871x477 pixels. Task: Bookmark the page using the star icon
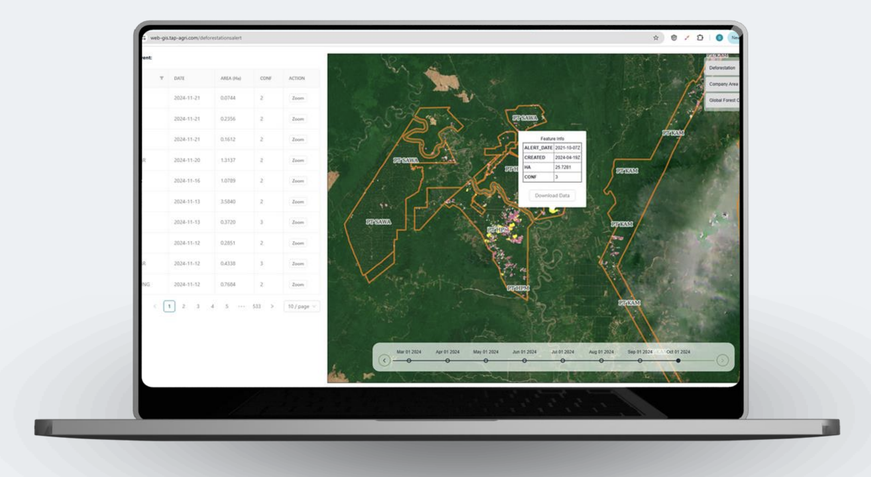point(656,38)
